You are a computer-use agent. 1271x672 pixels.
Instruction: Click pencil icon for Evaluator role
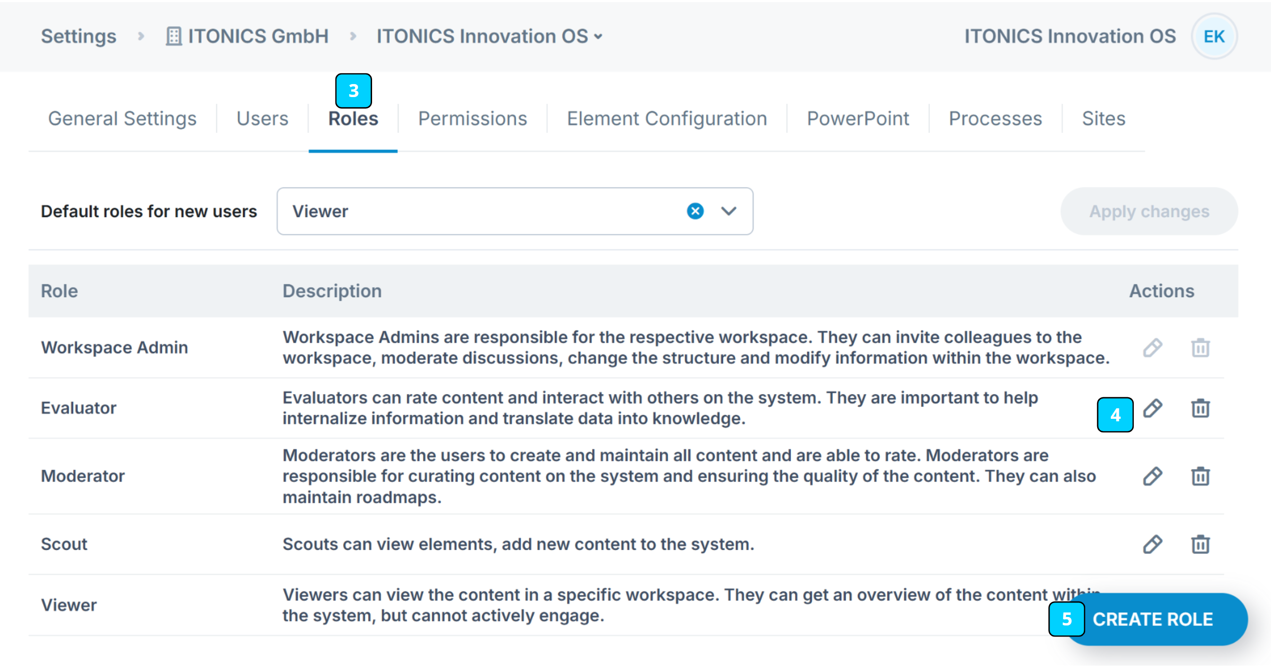click(1152, 408)
